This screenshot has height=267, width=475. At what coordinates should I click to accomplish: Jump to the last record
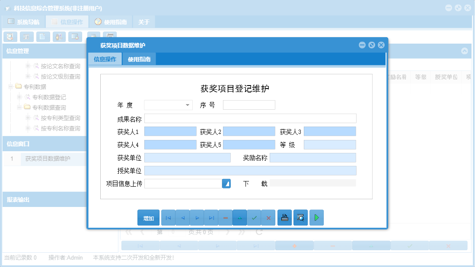pos(211,217)
